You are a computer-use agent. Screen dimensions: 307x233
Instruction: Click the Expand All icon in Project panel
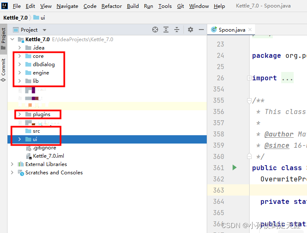[x=166, y=30]
